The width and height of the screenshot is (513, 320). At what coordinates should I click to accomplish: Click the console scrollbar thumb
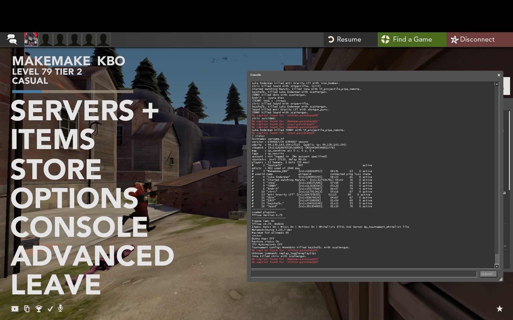click(x=497, y=258)
